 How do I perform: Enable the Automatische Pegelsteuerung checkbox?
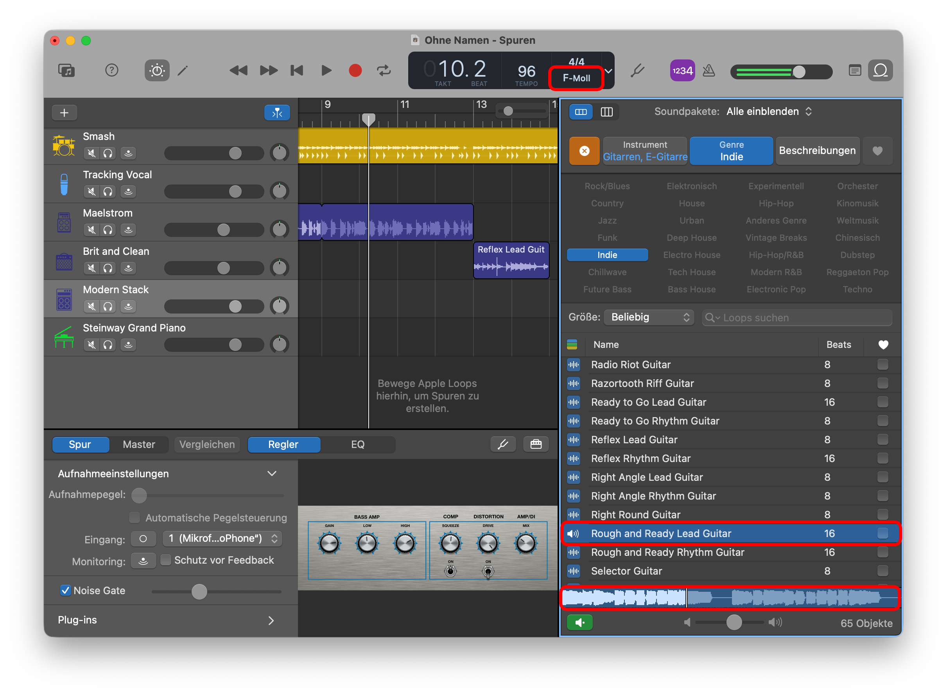pos(135,518)
